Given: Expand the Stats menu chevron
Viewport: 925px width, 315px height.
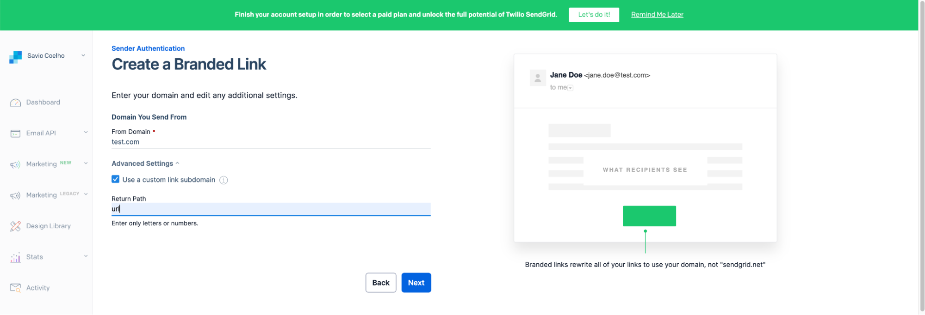Looking at the screenshot, I should click(x=86, y=256).
